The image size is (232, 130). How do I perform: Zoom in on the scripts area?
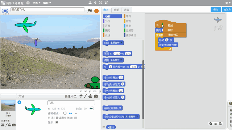220,123
